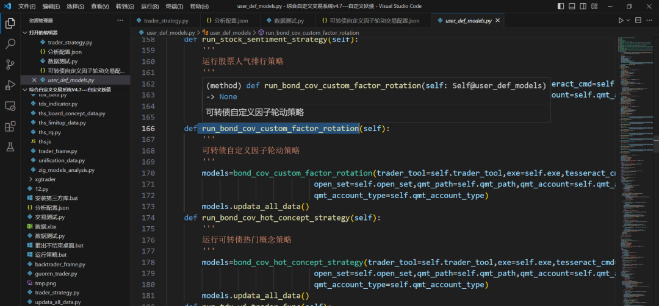Screen dimensions: 659x306
Task: Open the 转到(G) menu
Action: click(x=125, y=6)
